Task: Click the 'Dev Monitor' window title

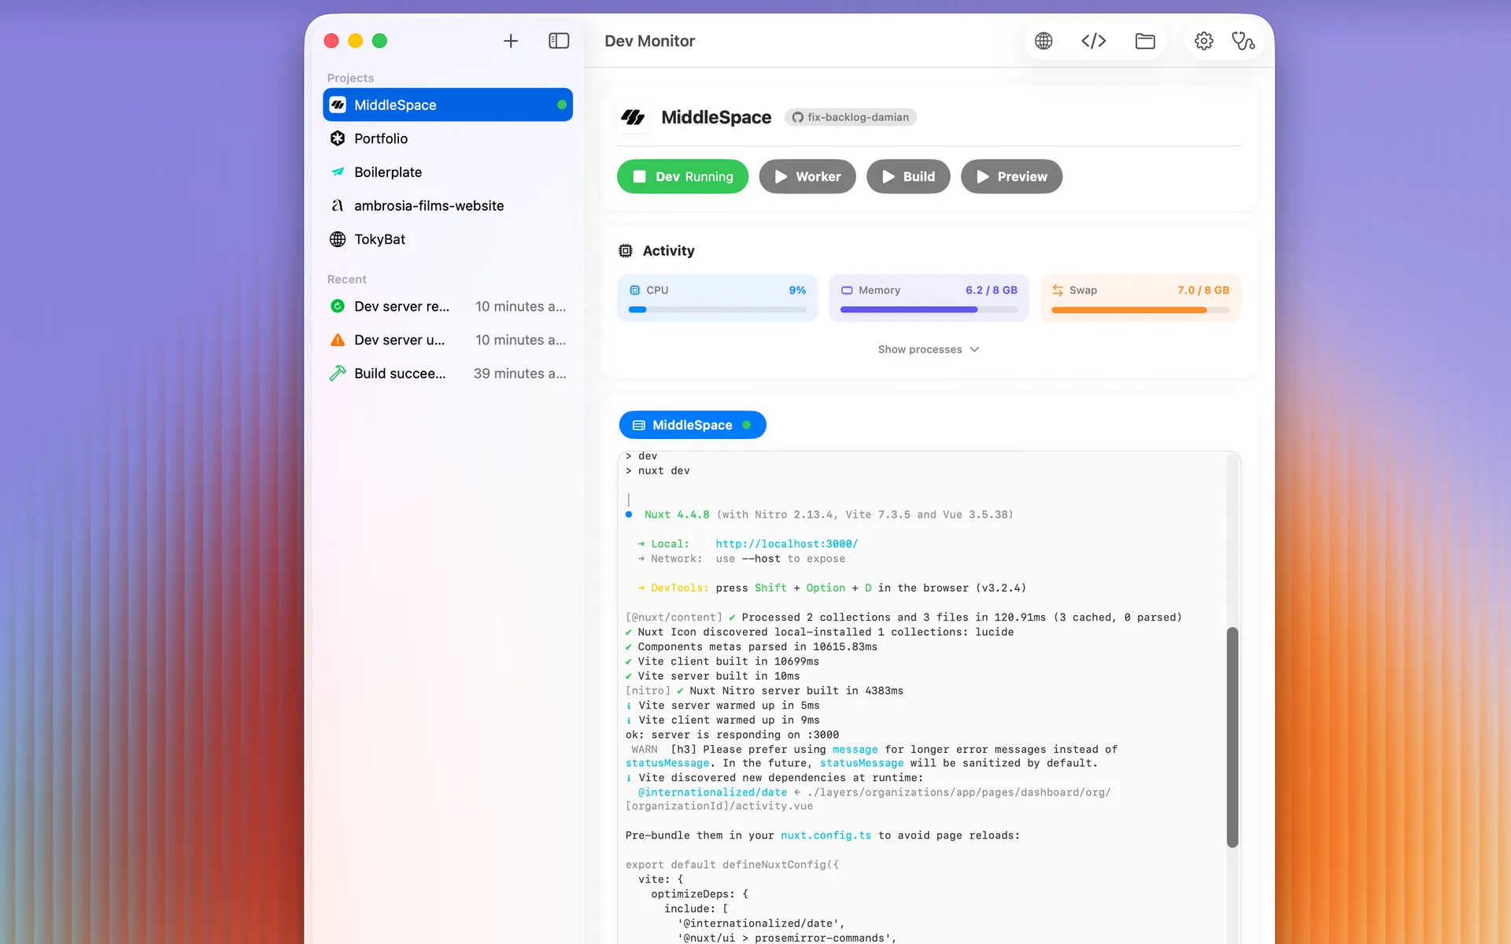Action: point(650,41)
